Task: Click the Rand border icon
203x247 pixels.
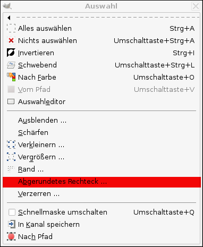Action: [x=11, y=169]
